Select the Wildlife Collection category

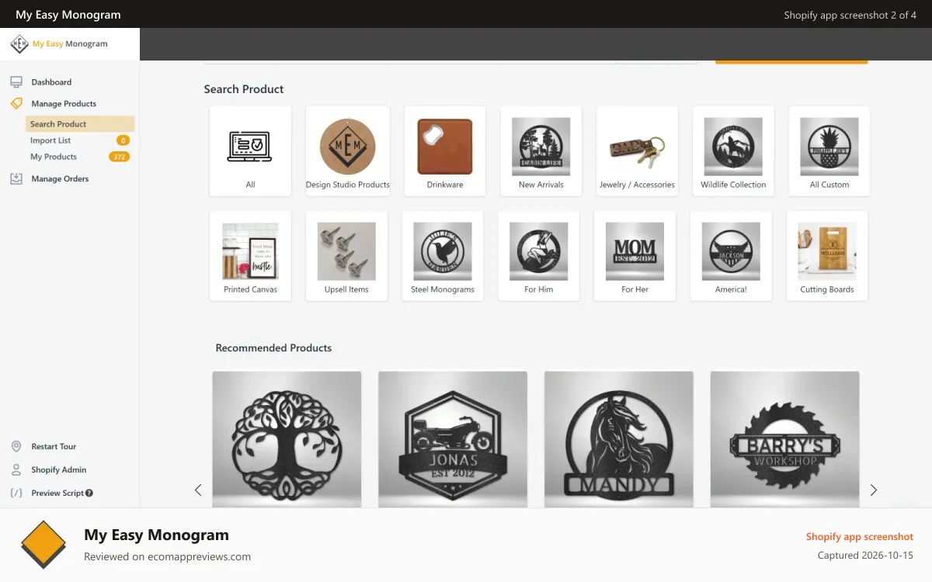point(733,151)
